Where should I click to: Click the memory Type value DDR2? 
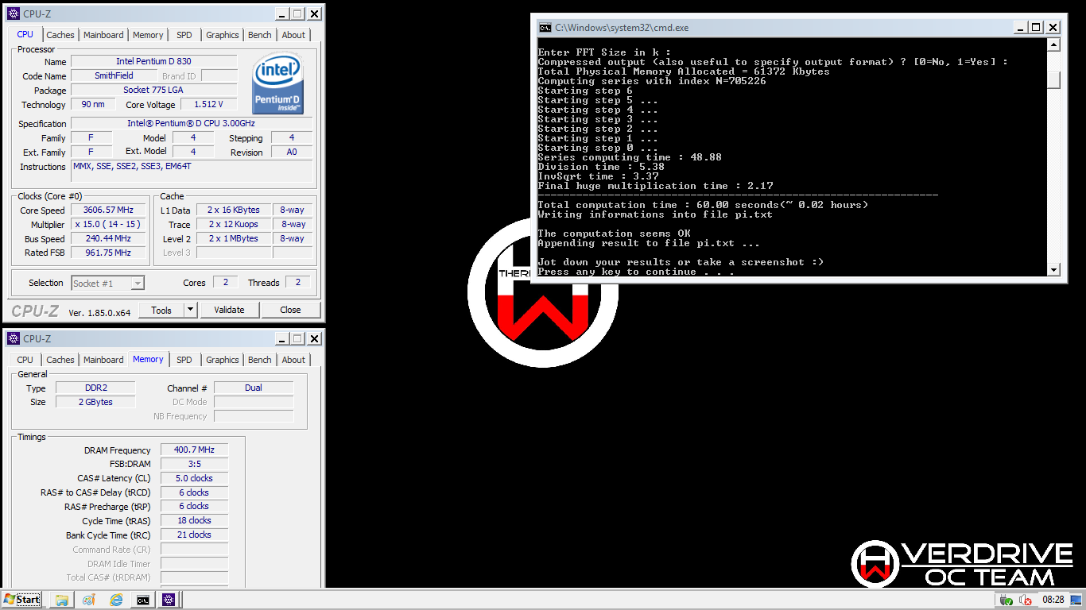tap(95, 388)
